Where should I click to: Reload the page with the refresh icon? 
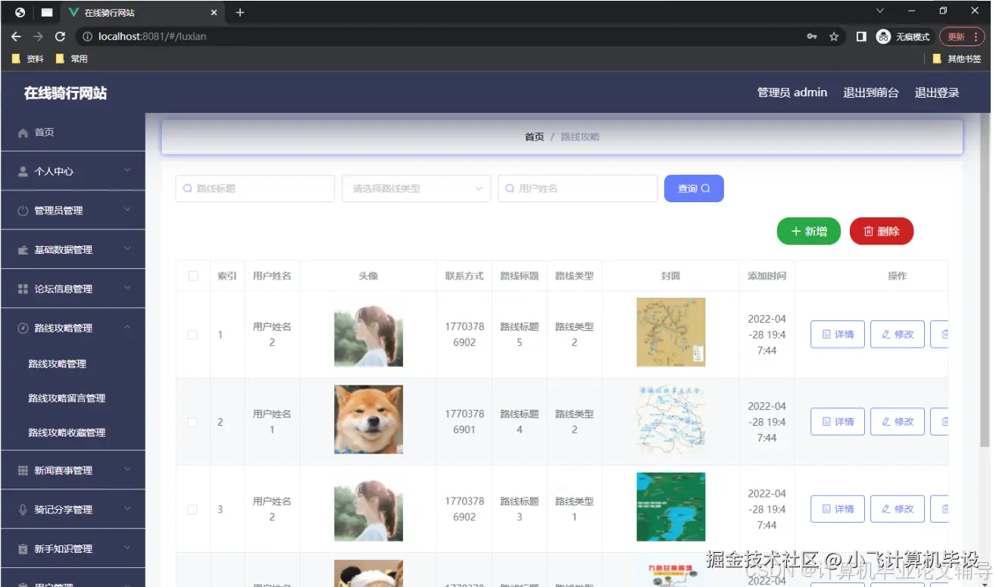[x=61, y=36]
